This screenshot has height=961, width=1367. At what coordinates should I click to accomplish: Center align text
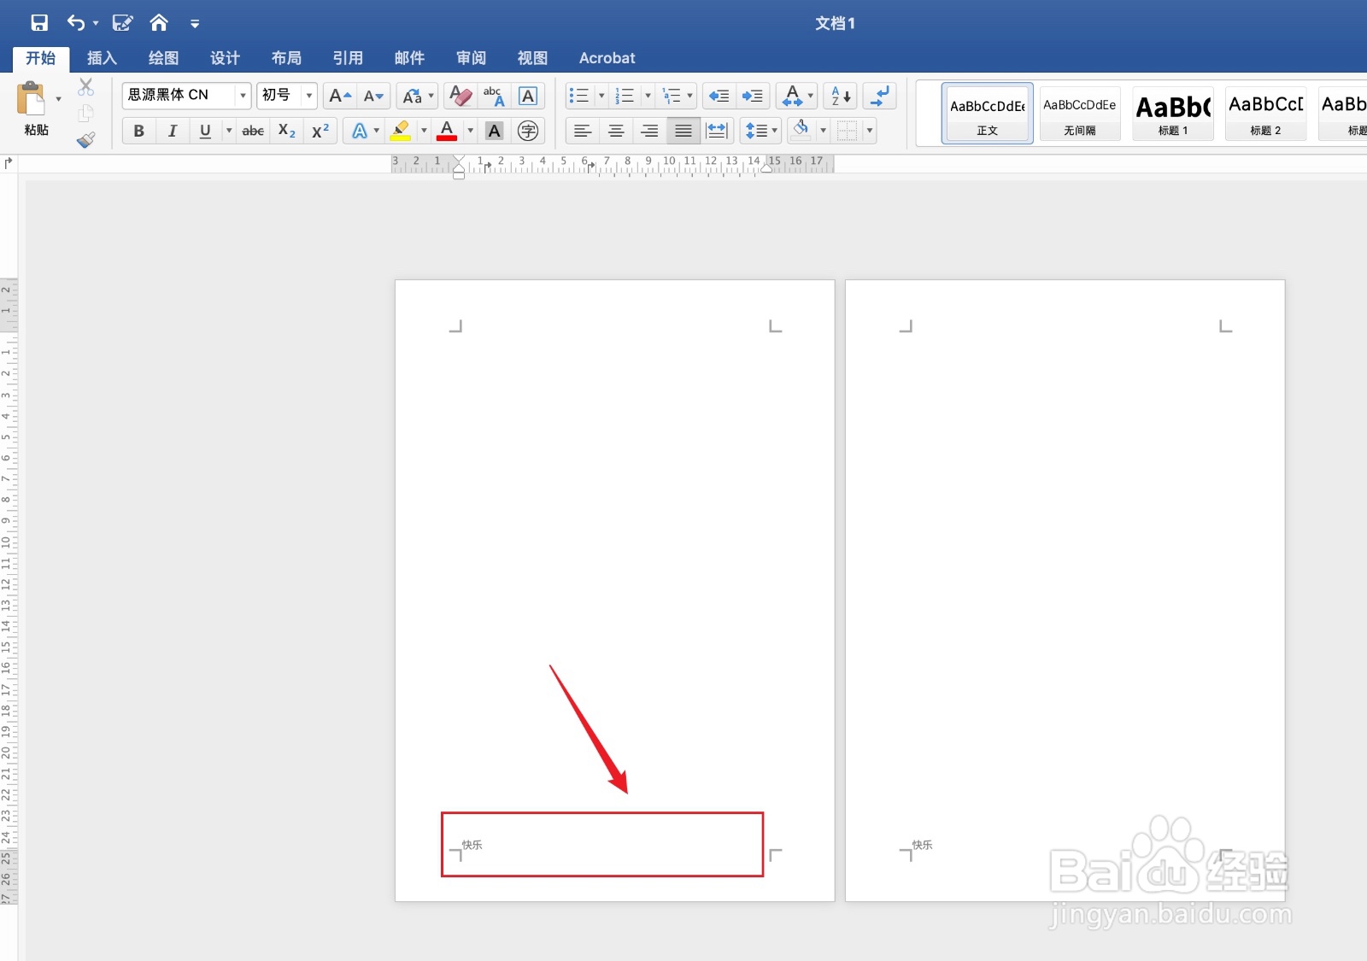(616, 131)
